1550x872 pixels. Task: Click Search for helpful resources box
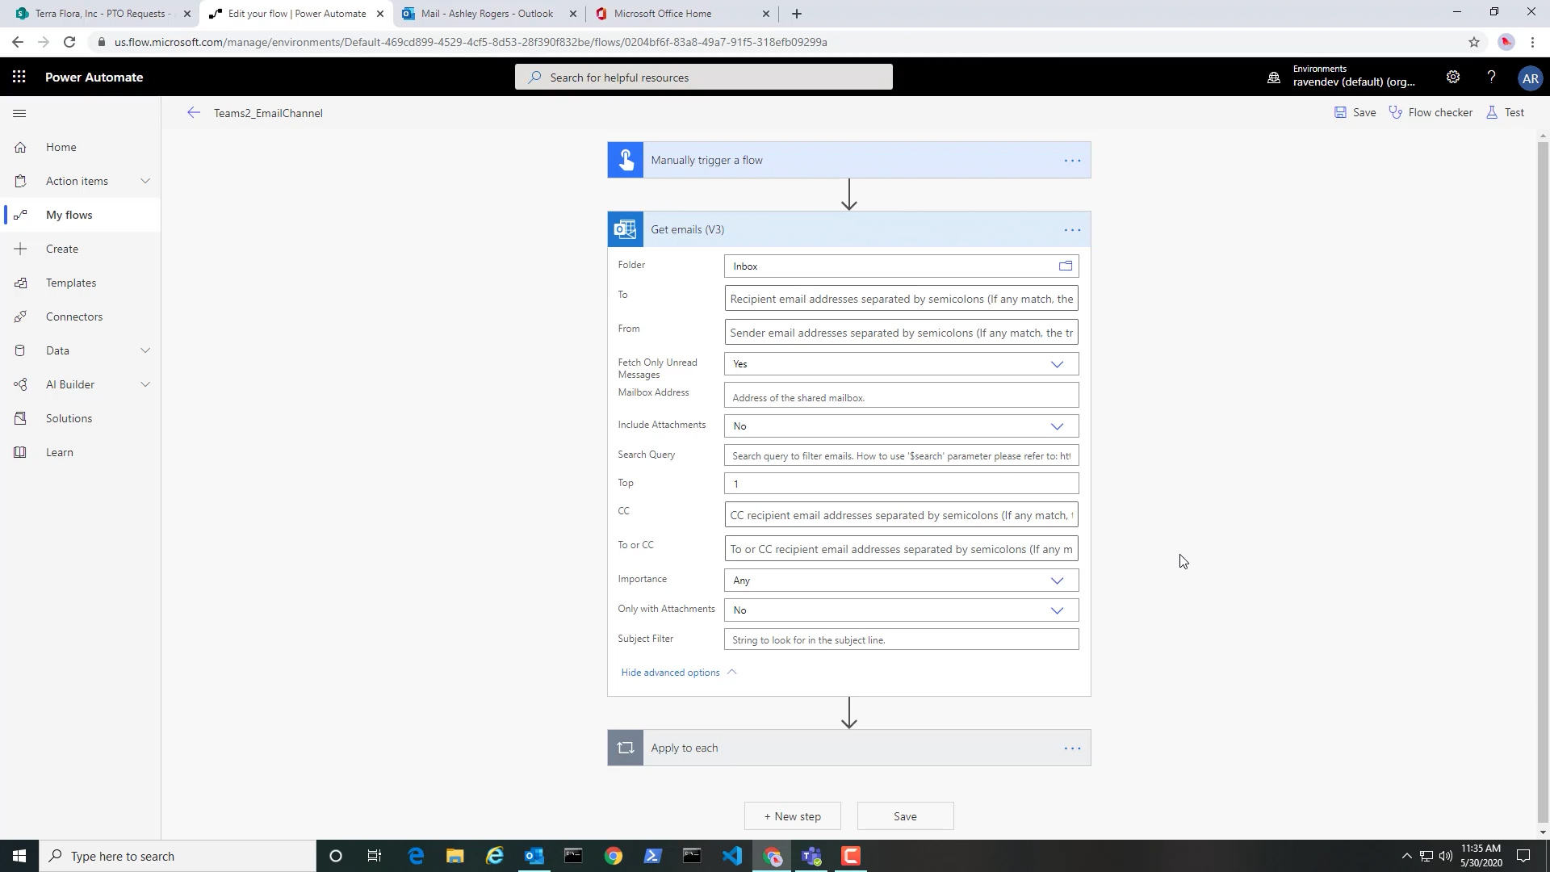pos(704,78)
